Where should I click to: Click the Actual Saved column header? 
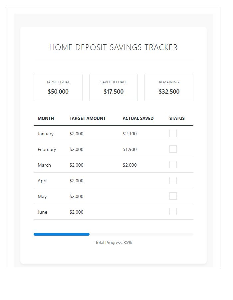point(138,118)
